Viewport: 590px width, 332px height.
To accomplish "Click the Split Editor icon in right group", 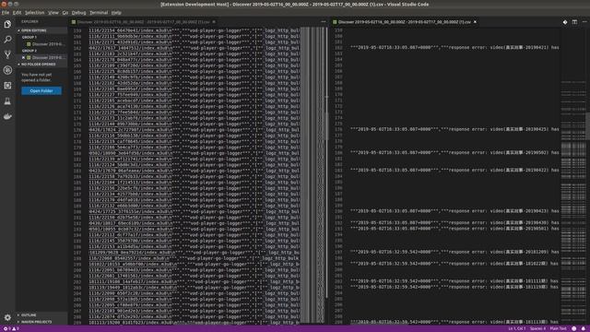I will pyautogui.click(x=574, y=22).
